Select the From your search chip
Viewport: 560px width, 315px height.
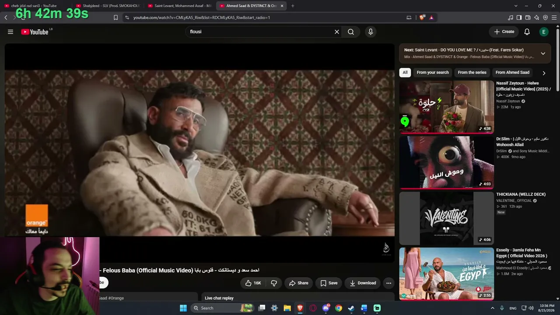point(433,73)
